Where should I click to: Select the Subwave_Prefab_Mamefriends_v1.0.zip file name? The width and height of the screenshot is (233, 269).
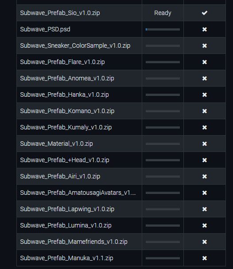click(74, 242)
